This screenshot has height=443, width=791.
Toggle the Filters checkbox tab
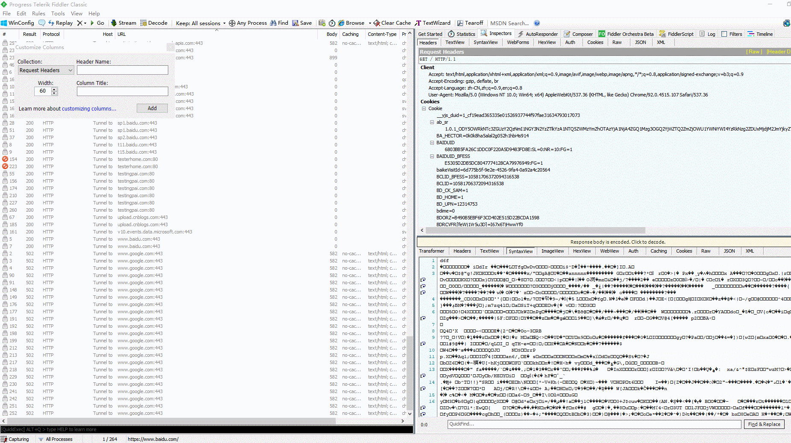[732, 34]
